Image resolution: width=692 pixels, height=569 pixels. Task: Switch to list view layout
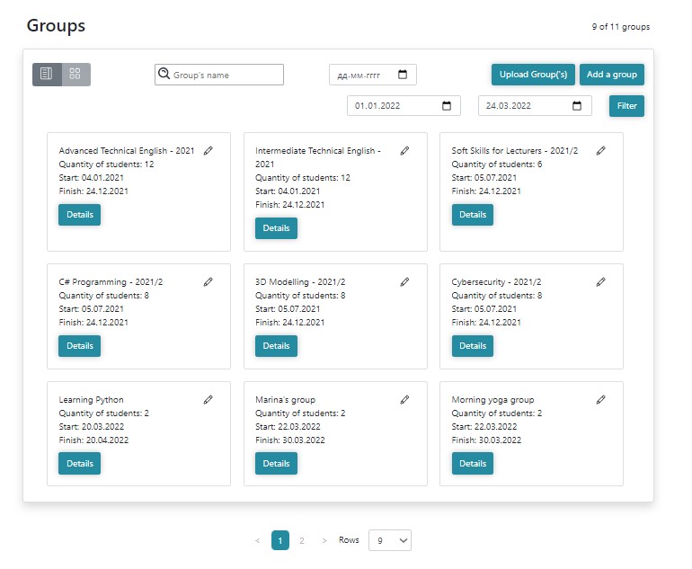point(47,74)
